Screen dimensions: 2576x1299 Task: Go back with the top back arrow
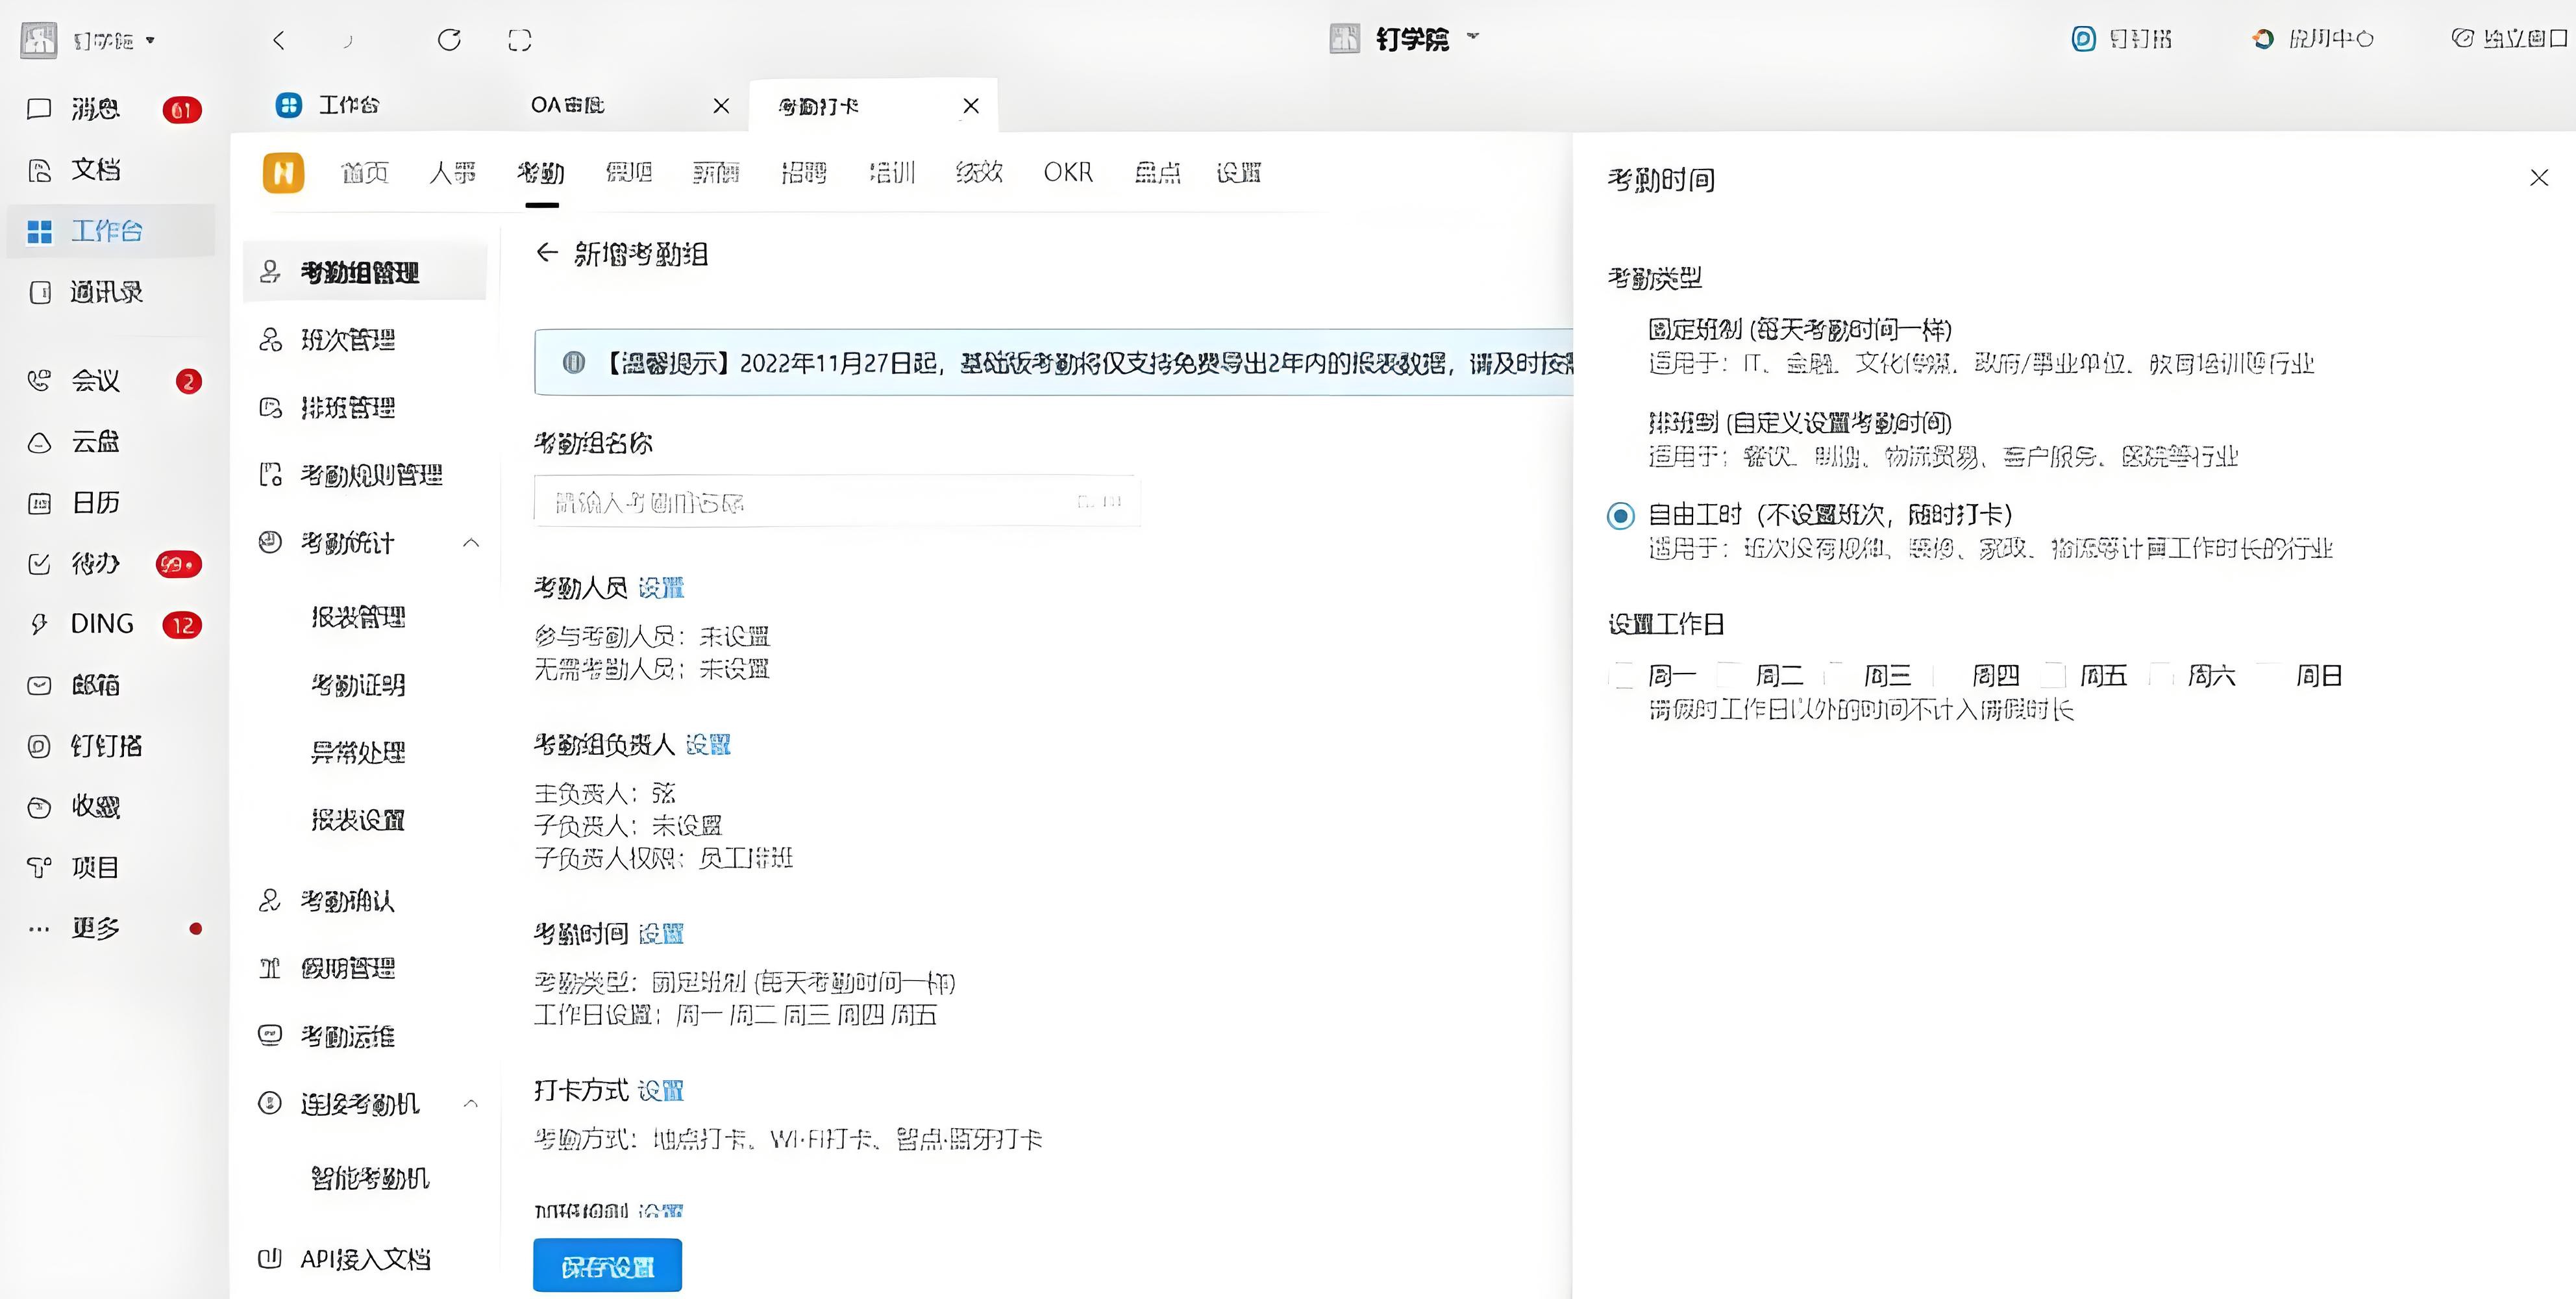tap(279, 40)
